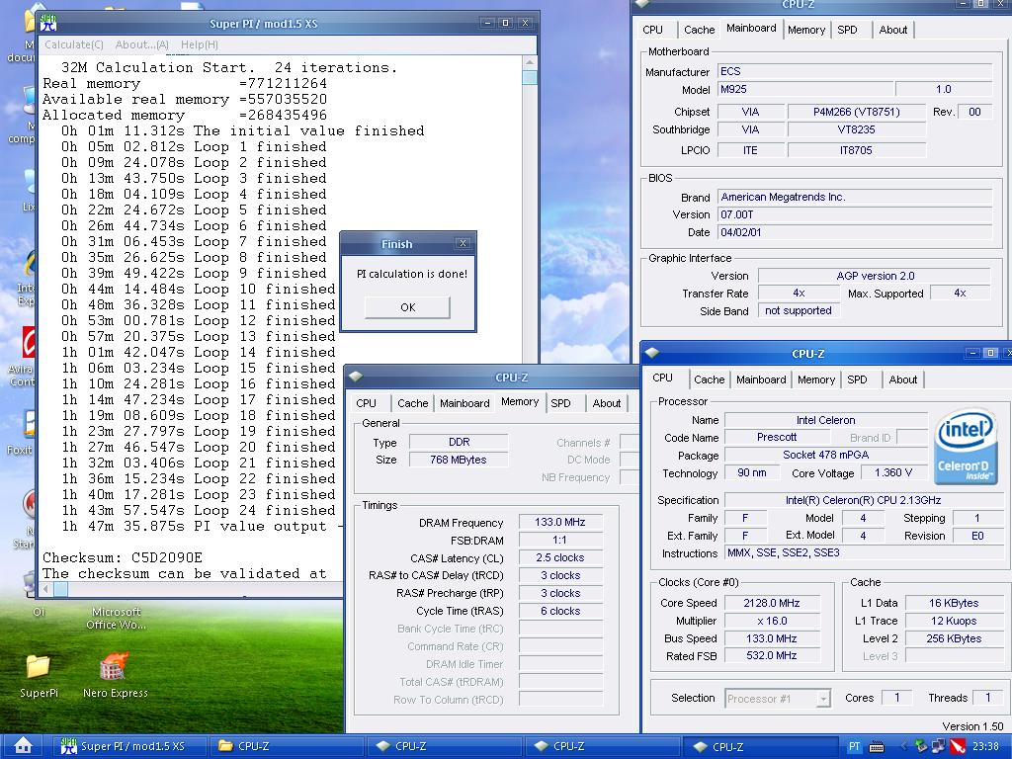Click the diamond icon in the Memory CPU-Z title bar
This screenshot has width=1012, height=759.
[356, 377]
